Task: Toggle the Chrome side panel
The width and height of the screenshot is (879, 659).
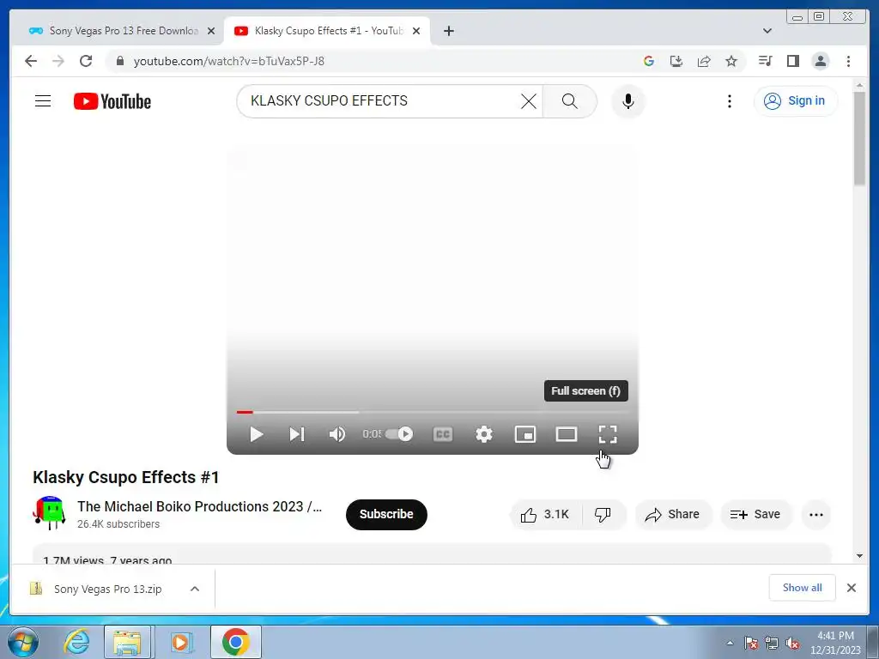Action: click(792, 61)
